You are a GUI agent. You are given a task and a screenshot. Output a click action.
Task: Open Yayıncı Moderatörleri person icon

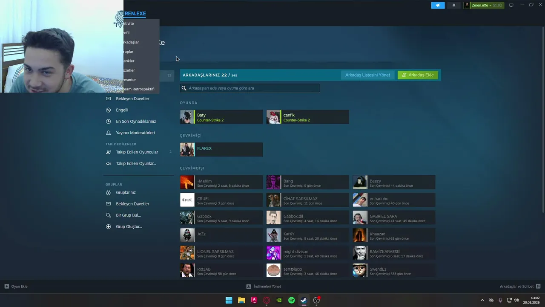click(x=108, y=133)
